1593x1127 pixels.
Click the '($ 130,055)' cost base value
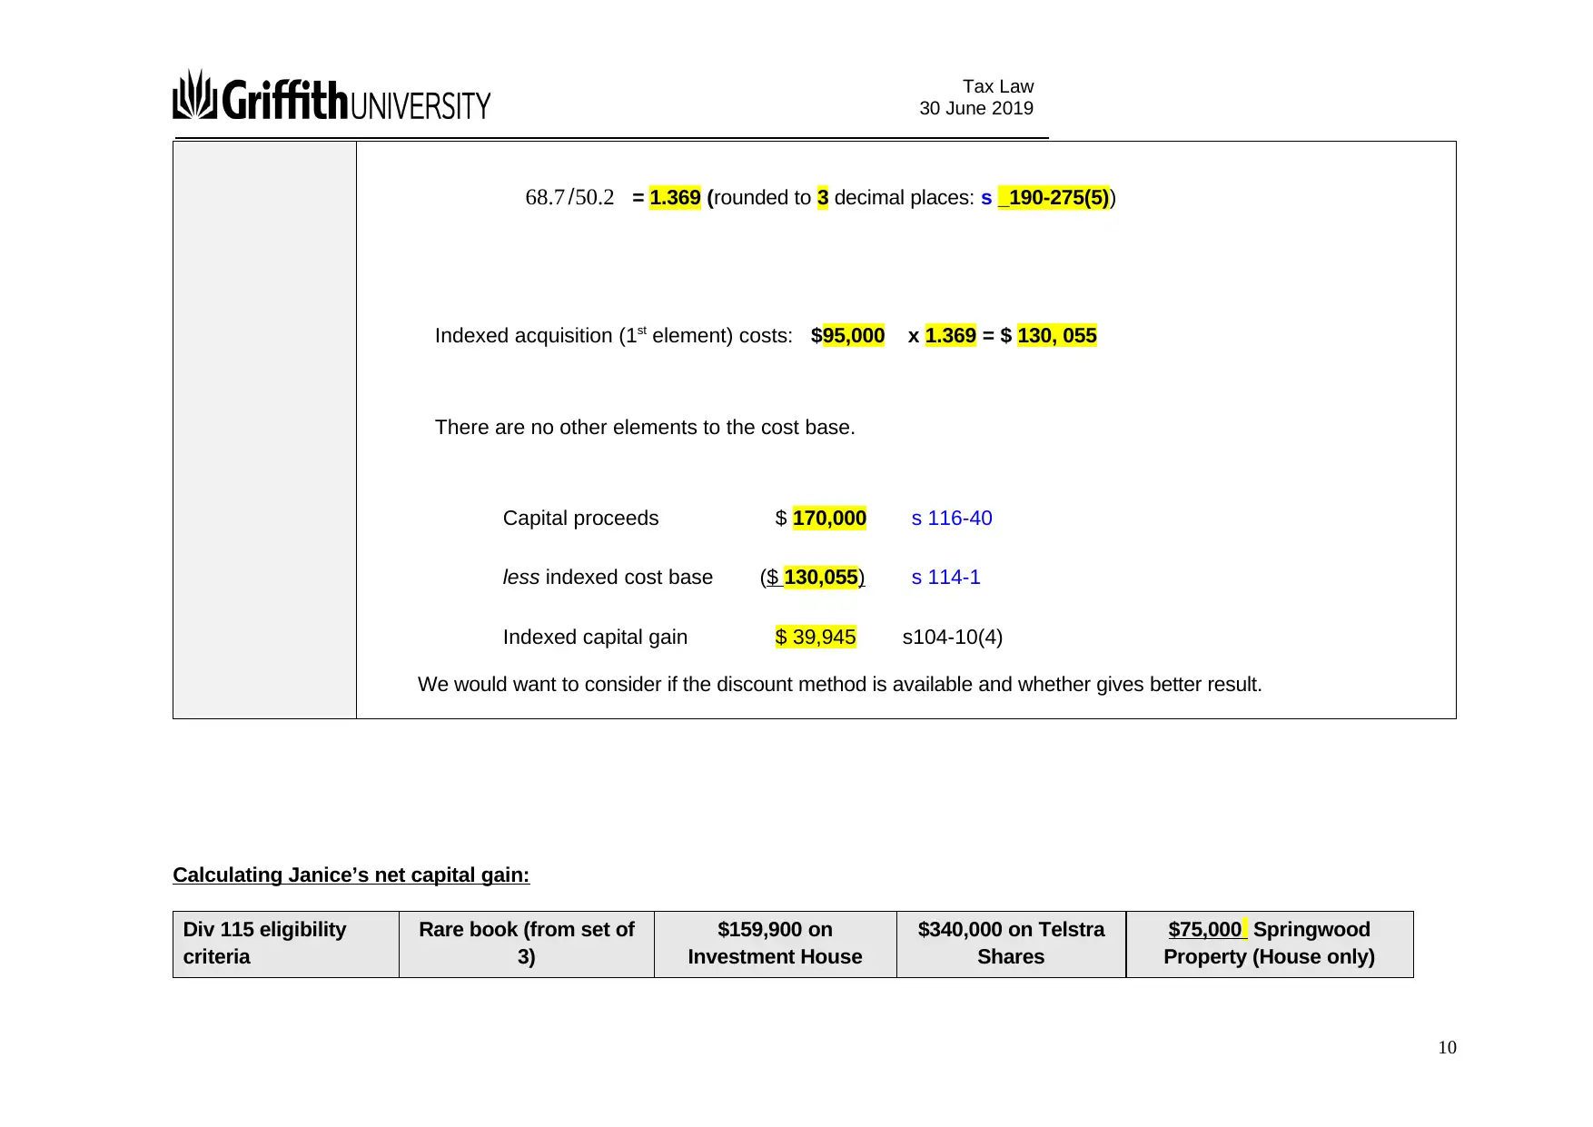[x=813, y=577]
